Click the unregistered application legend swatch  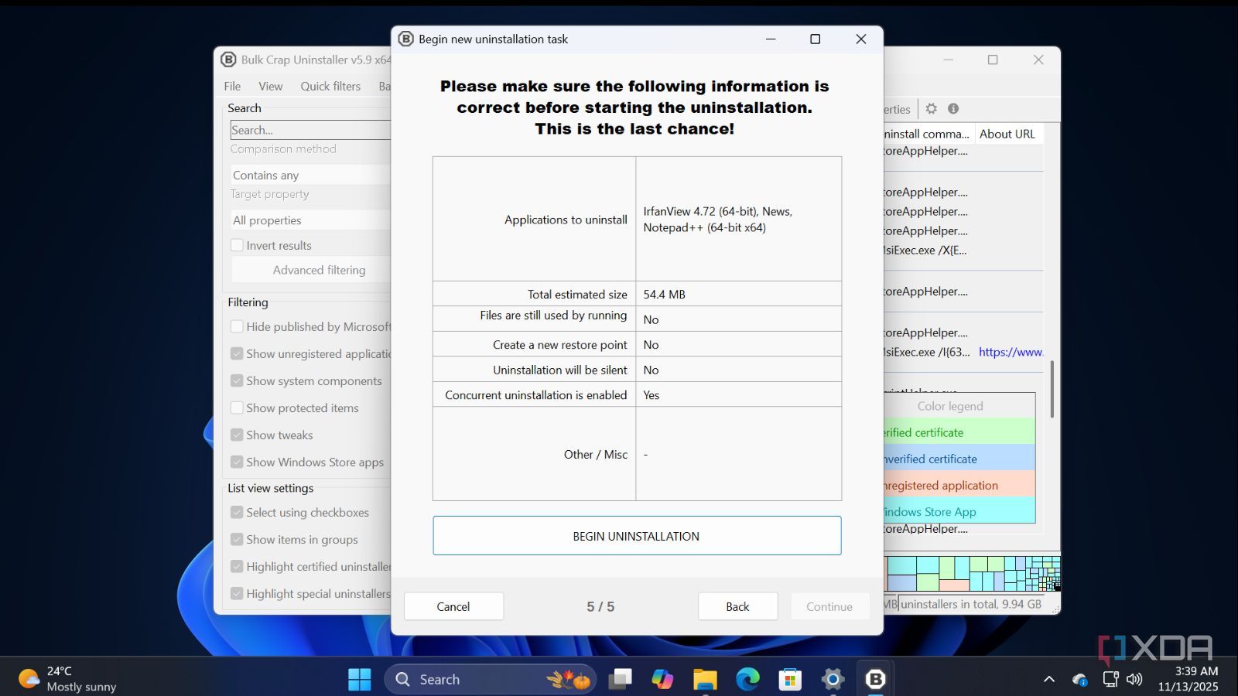tap(959, 485)
